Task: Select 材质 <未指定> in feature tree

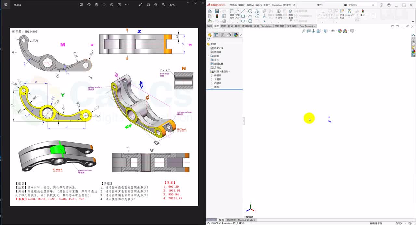Action: [220, 72]
